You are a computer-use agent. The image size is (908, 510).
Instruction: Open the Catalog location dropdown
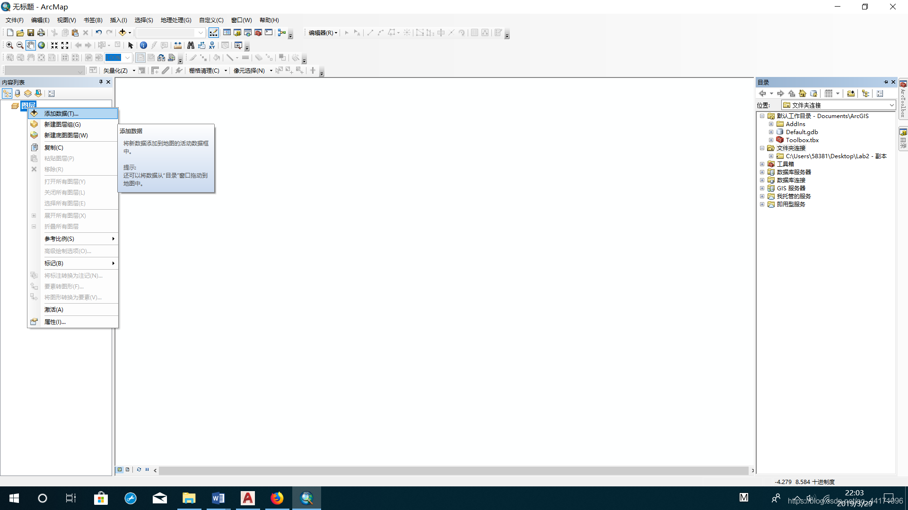coord(891,105)
